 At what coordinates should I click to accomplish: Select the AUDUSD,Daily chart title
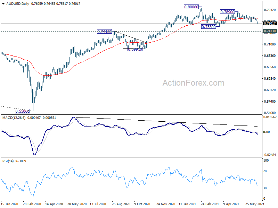point(18,4)
